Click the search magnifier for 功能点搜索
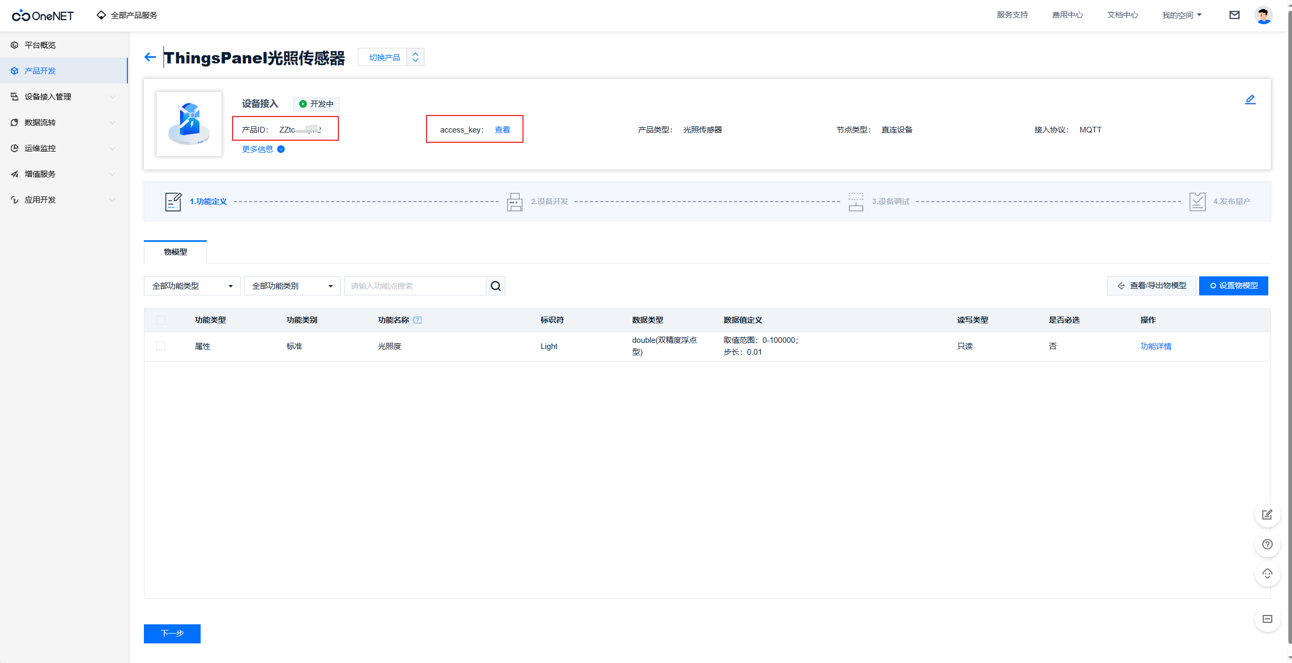Viewport: 1292px width, 663px height. coord(495,286)
